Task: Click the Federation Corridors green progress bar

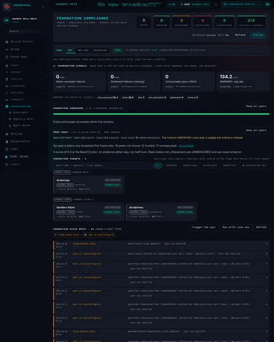Action: tap(161, 114)
